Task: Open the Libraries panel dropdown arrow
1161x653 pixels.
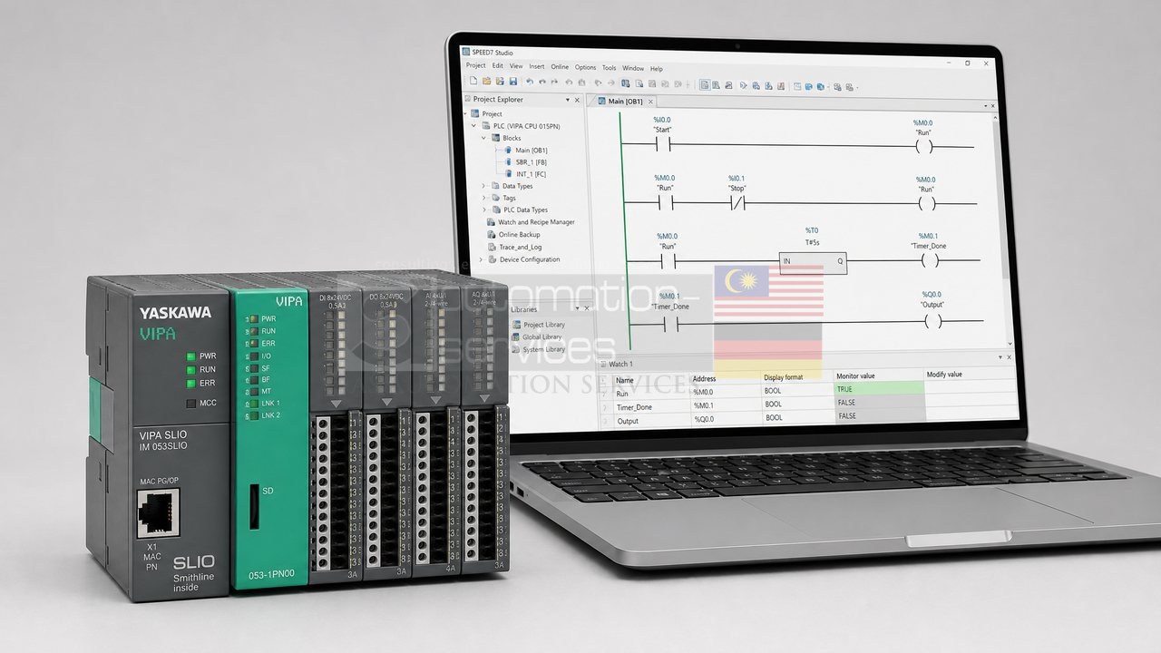Action: click(x=578, y=308)
